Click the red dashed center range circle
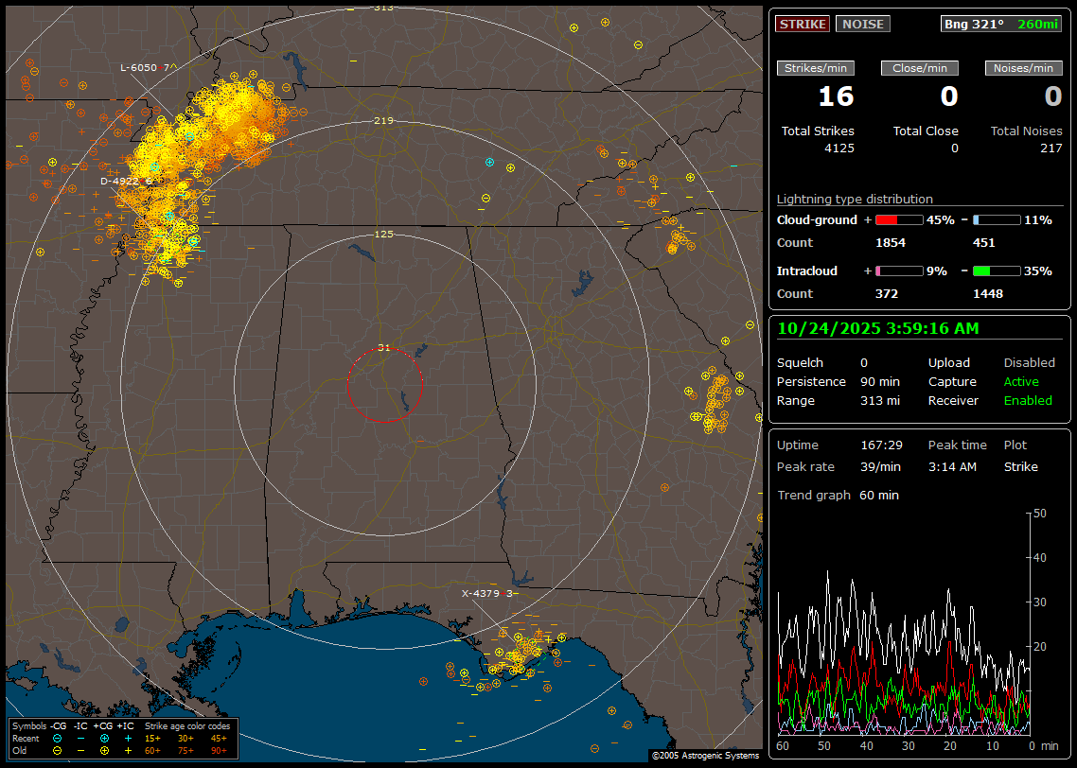Screen dimensions: 1077x768 click(384, 384)
